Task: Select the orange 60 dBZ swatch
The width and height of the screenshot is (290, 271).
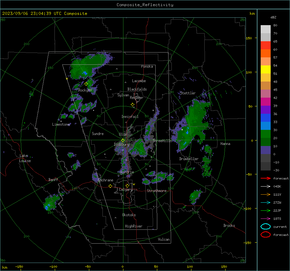Action: (266, 53)
